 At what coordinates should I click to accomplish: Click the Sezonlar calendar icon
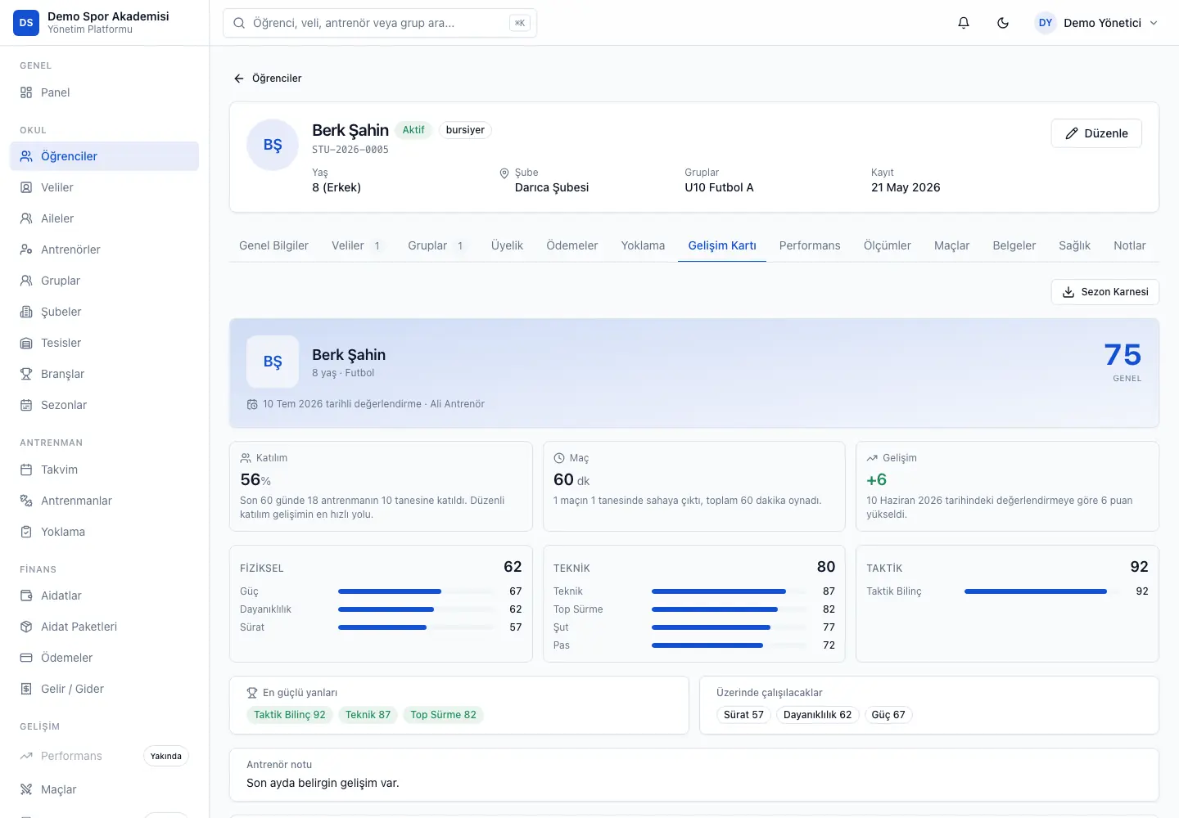[x=26, y=405]
